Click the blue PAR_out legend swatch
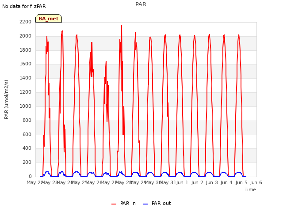 (x=145, y=204)
